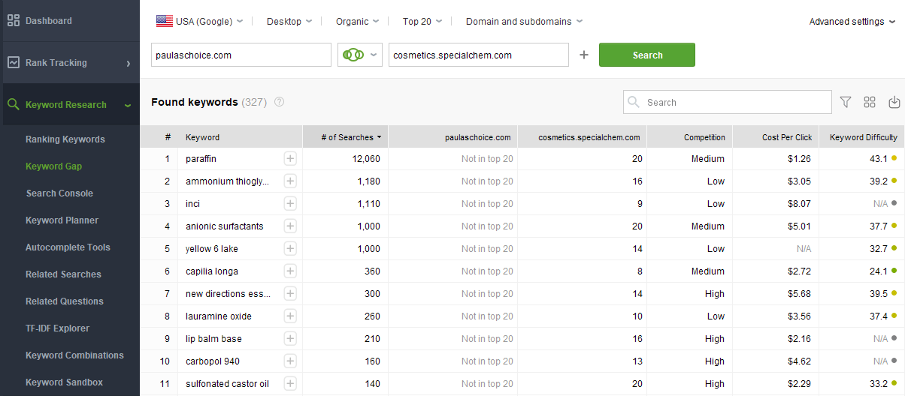This screenshot has height=396, width=905.
Task: Click the plus icon for anionic surfactants
Action: click(x=290, y=226)
